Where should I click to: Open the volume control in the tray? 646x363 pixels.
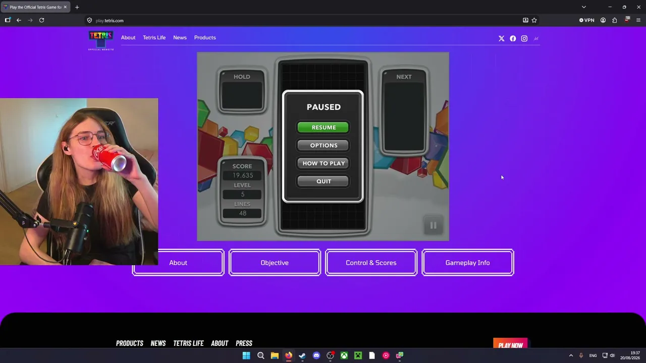pos(612,355)
